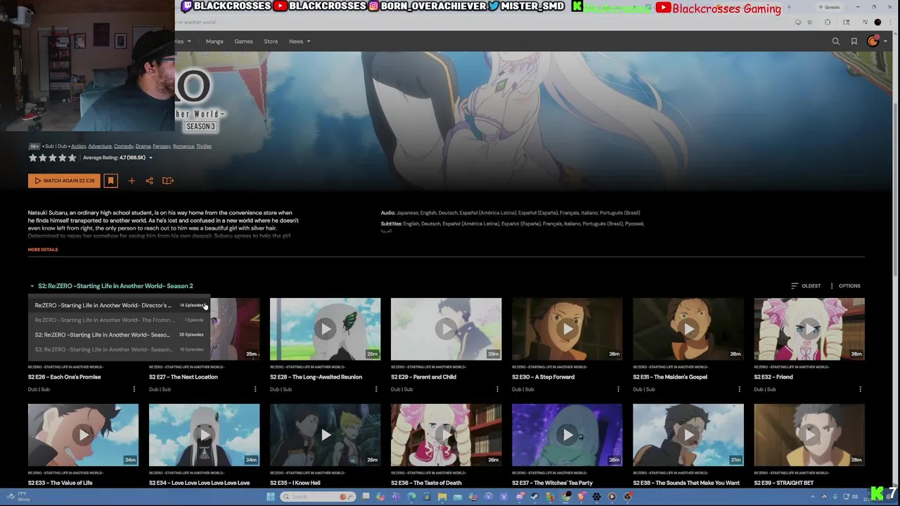Toggle the watchlist bookmark next to Watch Again

point(110,181)
